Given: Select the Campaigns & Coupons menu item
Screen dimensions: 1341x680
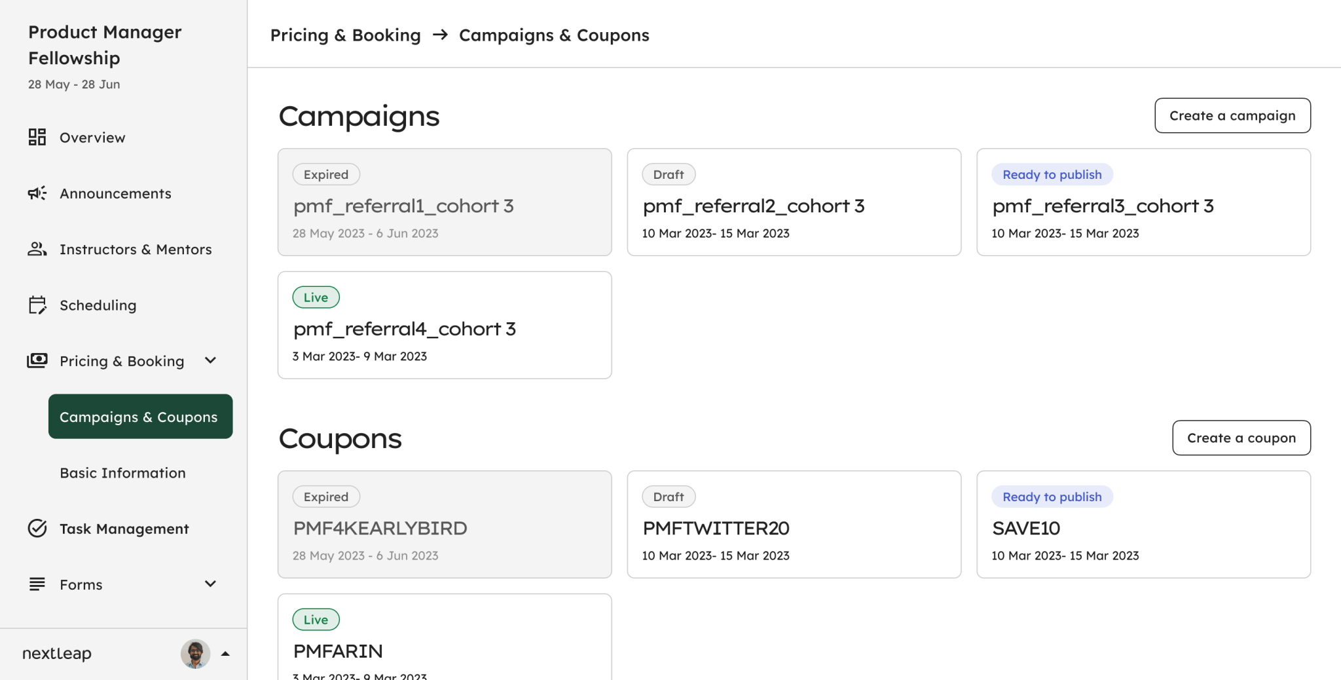Looking at the screenshot, I should point(140,417).
